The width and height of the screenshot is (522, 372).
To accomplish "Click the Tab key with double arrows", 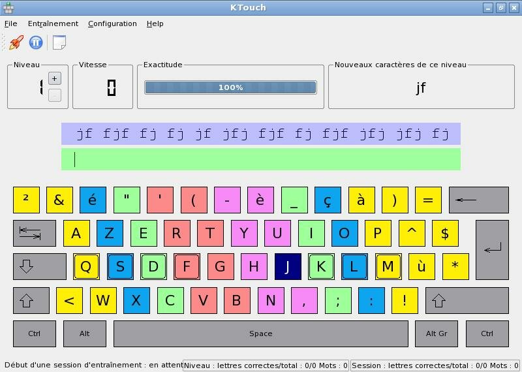I will coord(35,233).
